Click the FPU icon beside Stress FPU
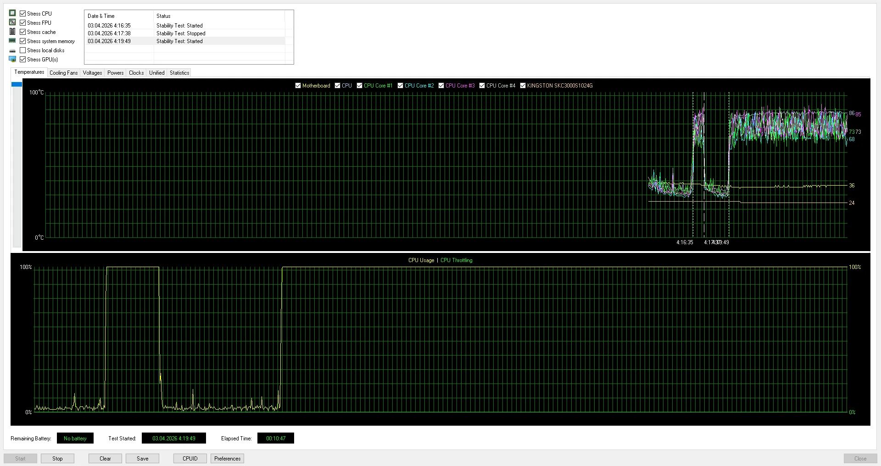 pyautogui.click(x=12, y=22)
